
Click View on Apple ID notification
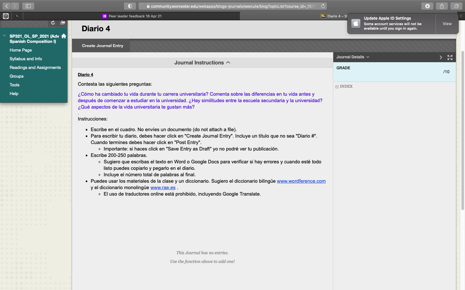point(447,24)
